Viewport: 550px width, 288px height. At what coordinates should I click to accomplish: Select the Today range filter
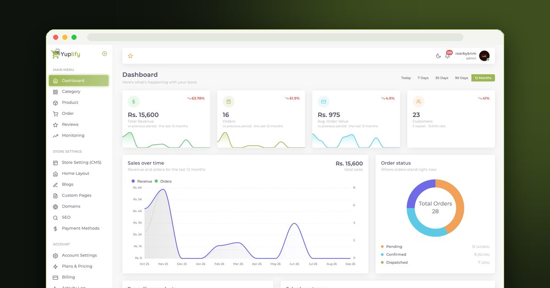click(x=406, y=78)
